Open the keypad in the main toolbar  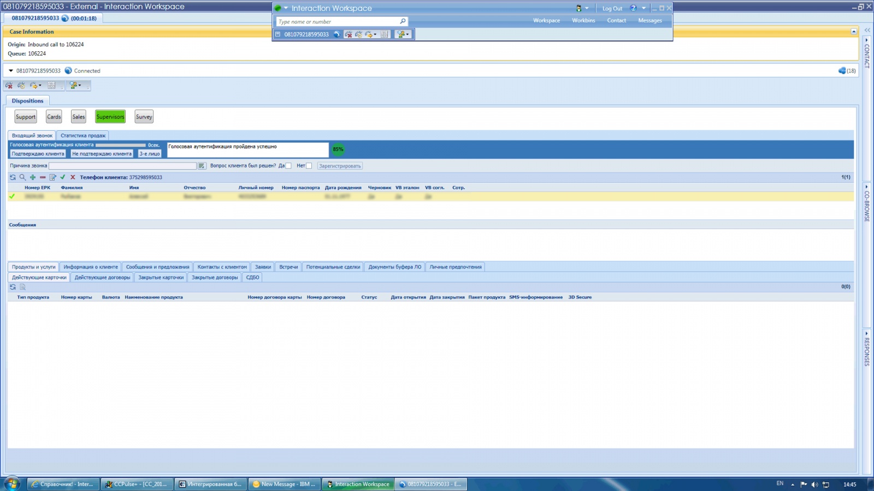[x=52, y=86]
